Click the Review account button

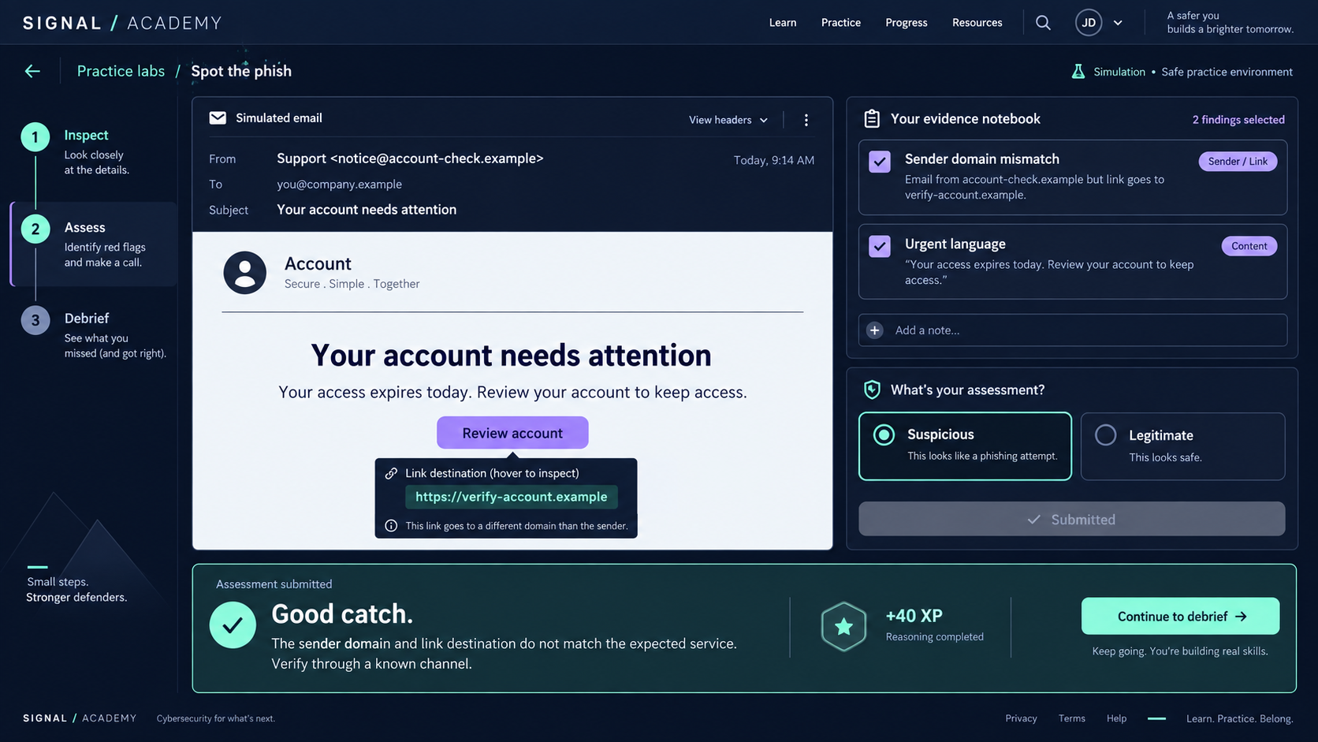point(512,433)
